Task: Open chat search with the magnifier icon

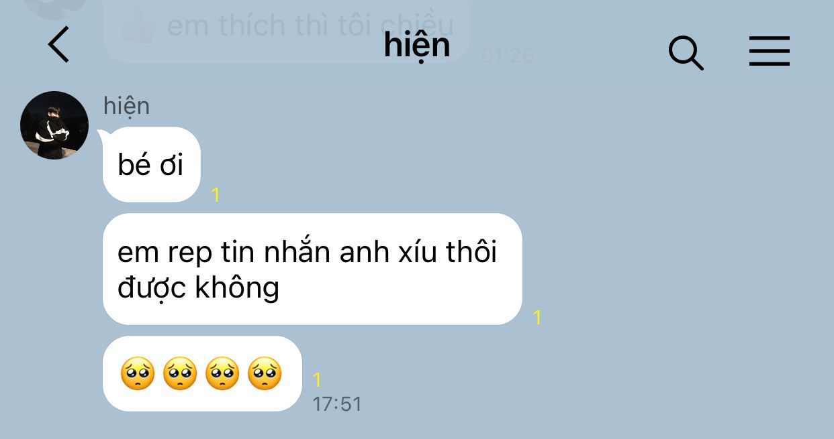Action: click(x=686, y=52)
